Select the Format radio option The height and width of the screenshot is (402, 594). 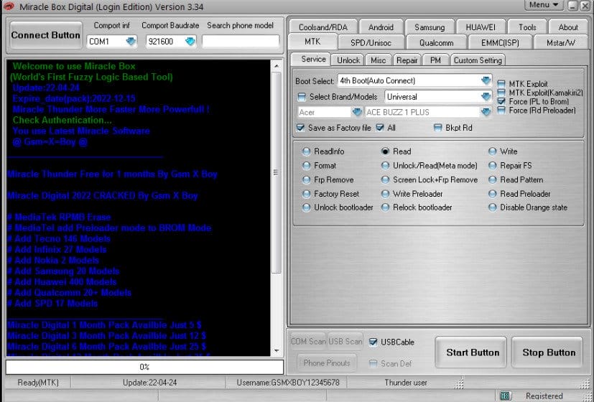pos(306,165)
